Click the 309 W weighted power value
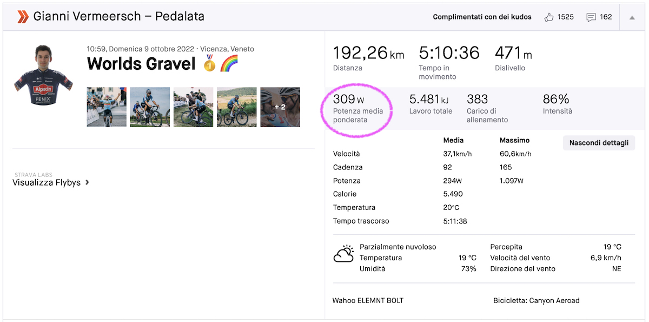The width and height of the screenshot is (649, 322). [x=348, y=100]
